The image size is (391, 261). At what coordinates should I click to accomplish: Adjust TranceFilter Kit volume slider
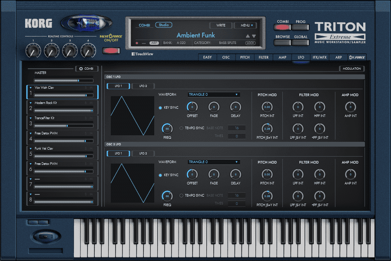(63, 126)
